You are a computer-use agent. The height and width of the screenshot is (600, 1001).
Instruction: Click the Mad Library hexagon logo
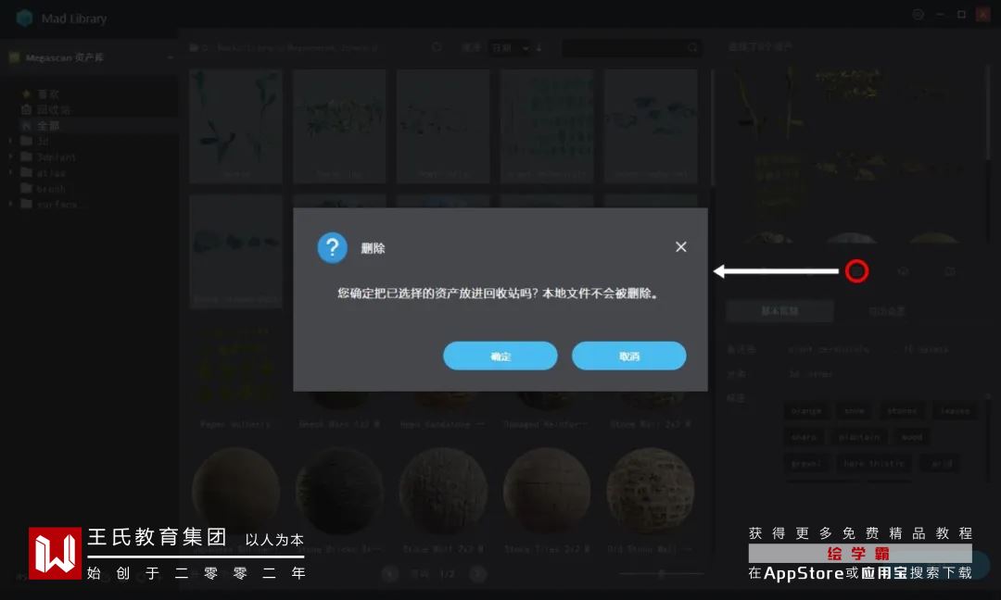click(x=24, y=18)
